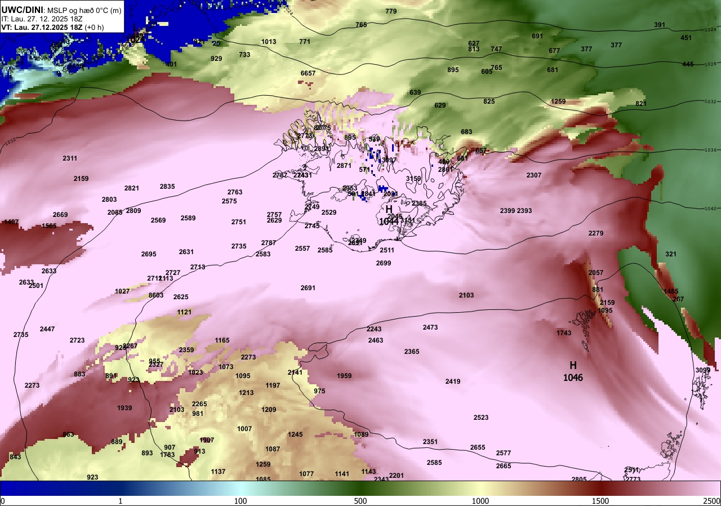This screenshot has height=506, width=721.
Task: Click the map value 2805
Action: (579, 480)
